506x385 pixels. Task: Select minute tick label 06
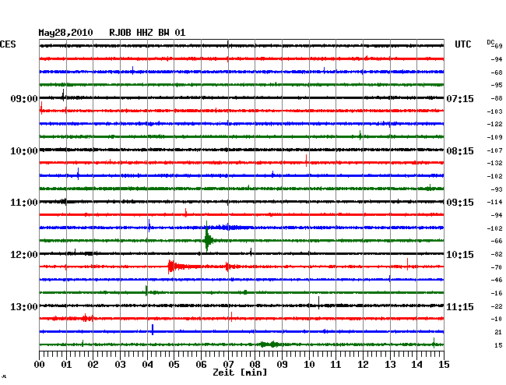(201, 365)
